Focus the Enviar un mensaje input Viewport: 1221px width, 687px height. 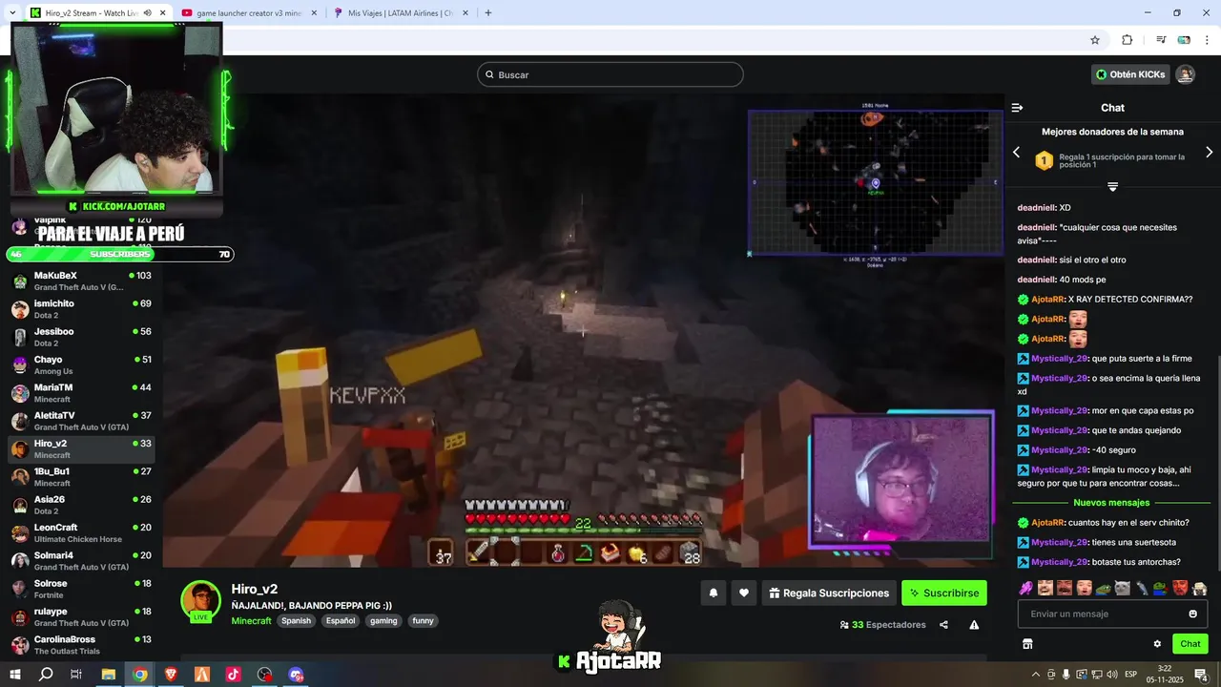1112,614
